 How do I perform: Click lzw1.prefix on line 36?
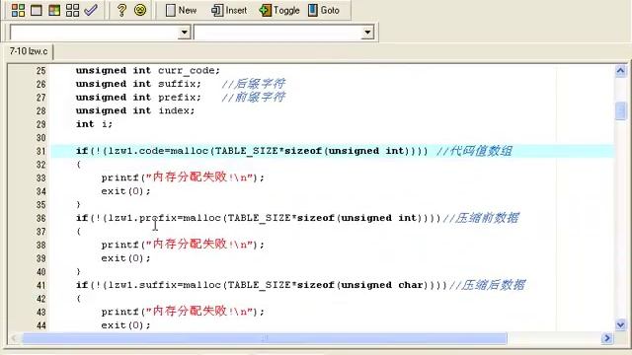(142, 218)
